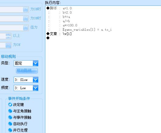Click the 以上 value spinner control

[x=8, y=36]
